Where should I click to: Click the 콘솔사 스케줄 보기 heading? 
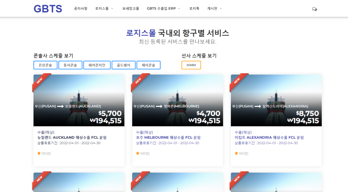53,56
